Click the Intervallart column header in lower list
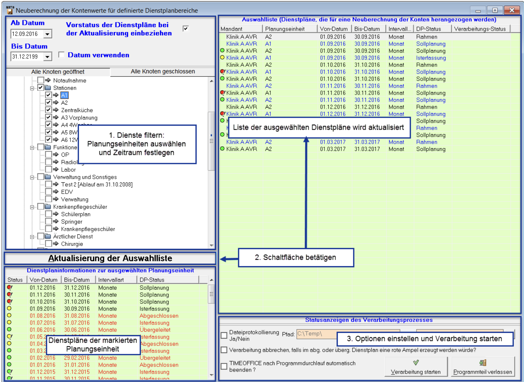This screenshot has width=524, height=382. [x=116, y=280]
